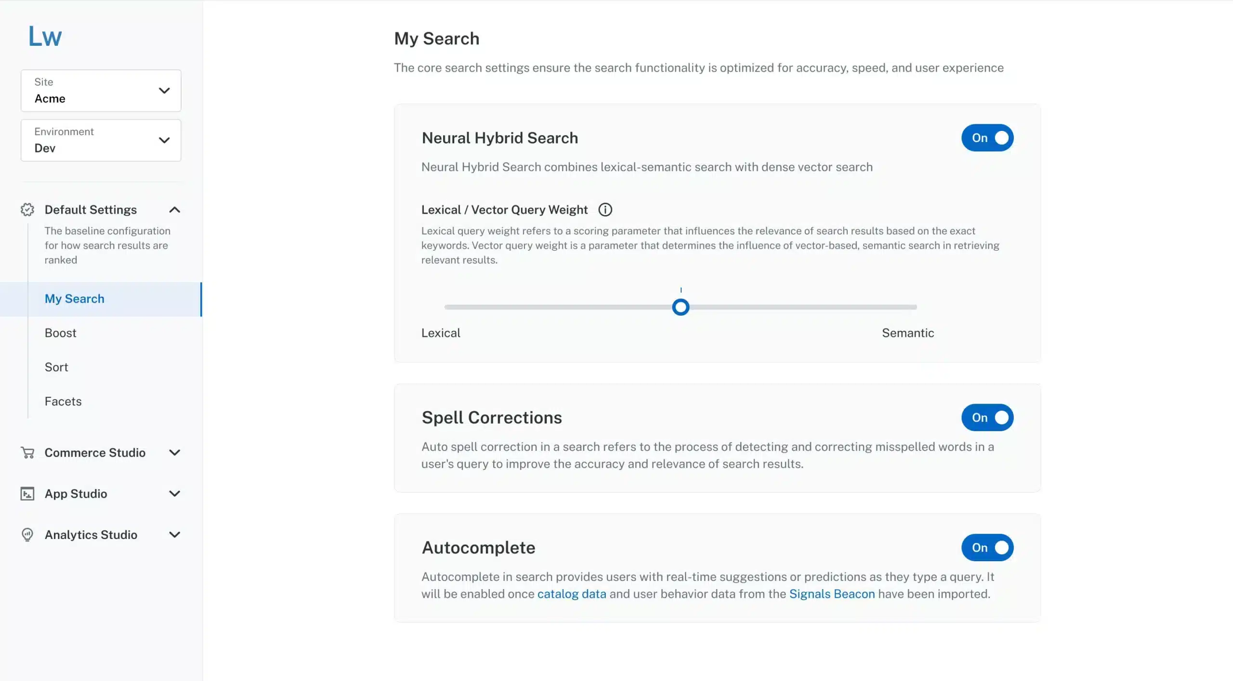Open the Signals Beacon link
The width and height of the screenshot is (1233, 681).
click(831, 594)
